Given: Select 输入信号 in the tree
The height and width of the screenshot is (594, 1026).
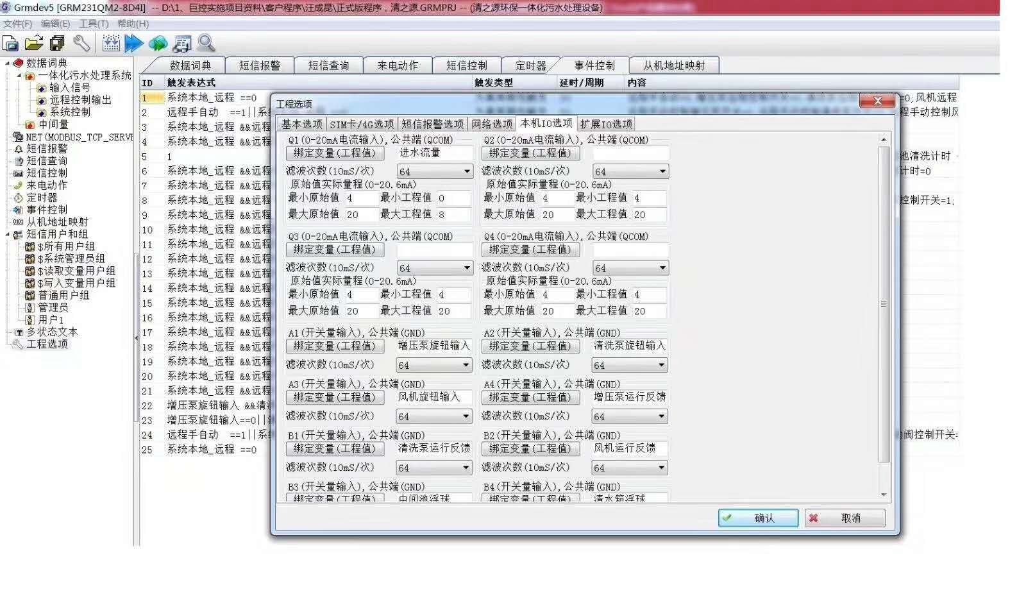Looking at the screenshot, I should tap(70, 88).
